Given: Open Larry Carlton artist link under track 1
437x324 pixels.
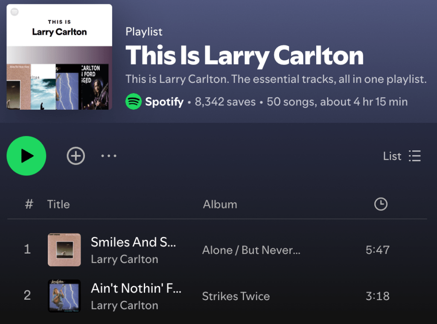Looking at the screenshot, I should [124, 259].
